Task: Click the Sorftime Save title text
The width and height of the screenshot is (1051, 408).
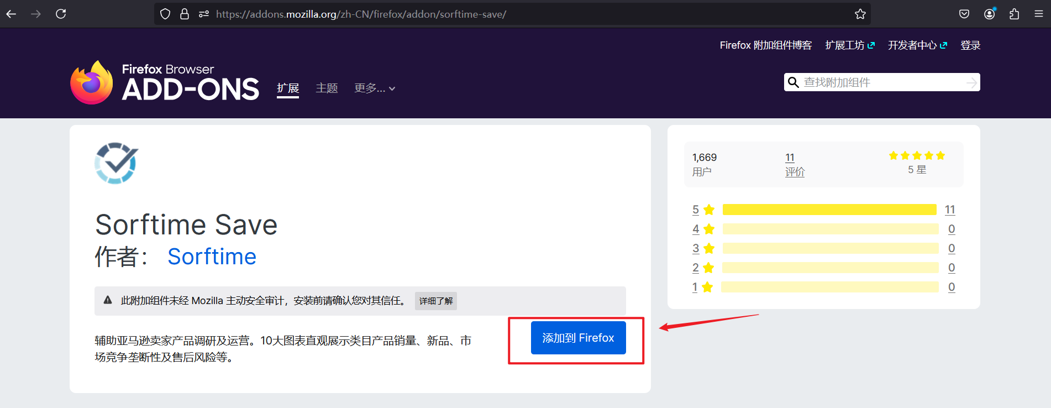Action: coord(186,224)
